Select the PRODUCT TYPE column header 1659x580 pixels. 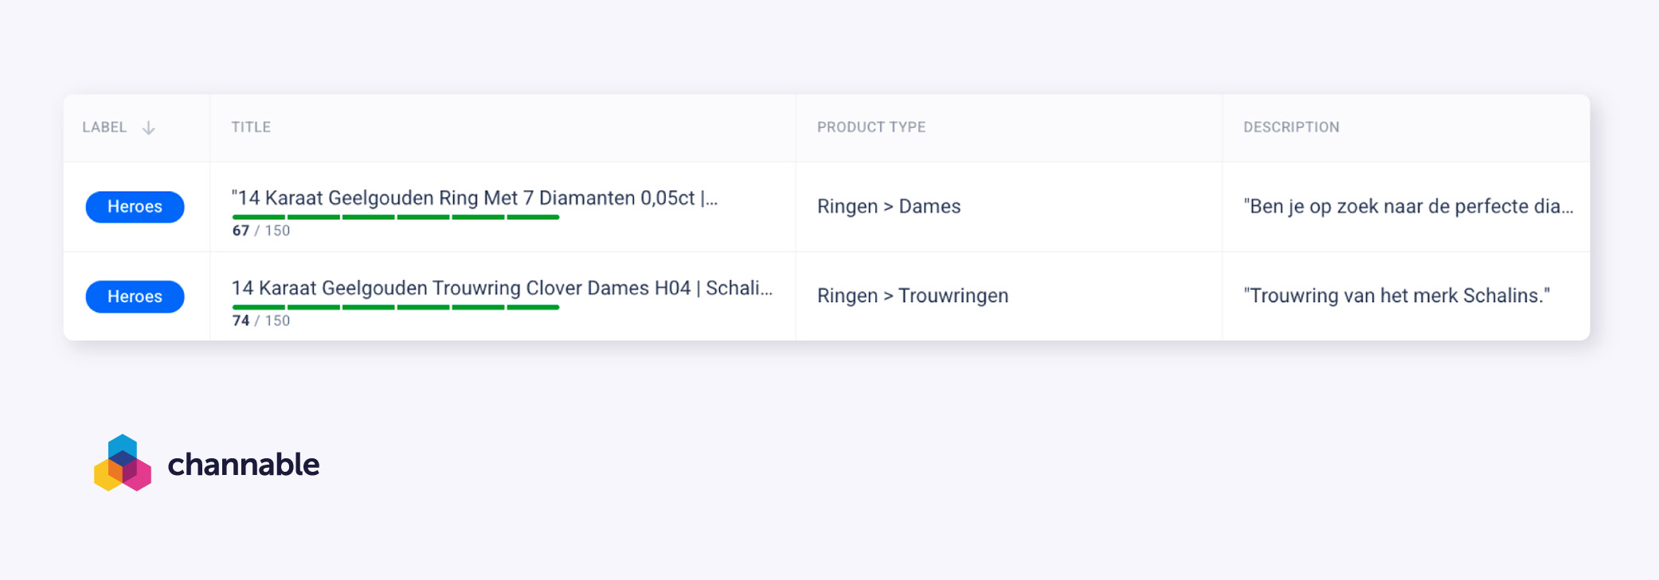(871, 127)
